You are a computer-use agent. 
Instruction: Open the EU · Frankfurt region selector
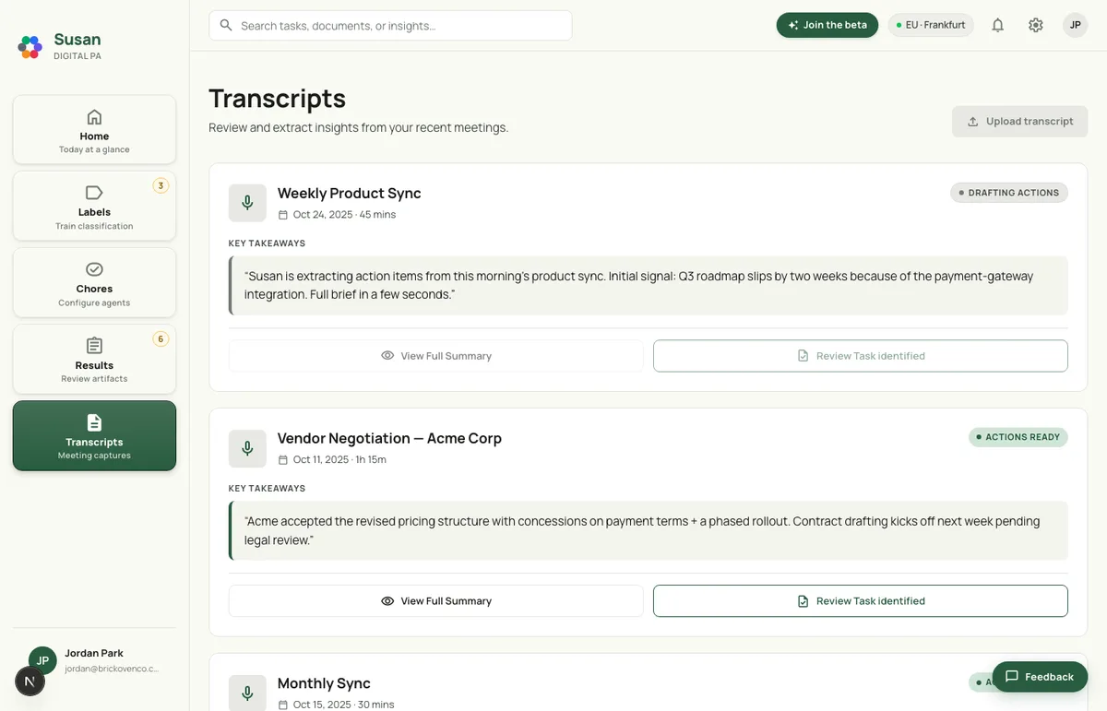click(x=932, y=25)
